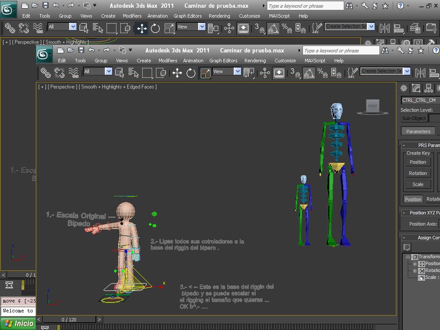Activate Select and Rotate in front window
Screen dimensions: 440x330
191,73
